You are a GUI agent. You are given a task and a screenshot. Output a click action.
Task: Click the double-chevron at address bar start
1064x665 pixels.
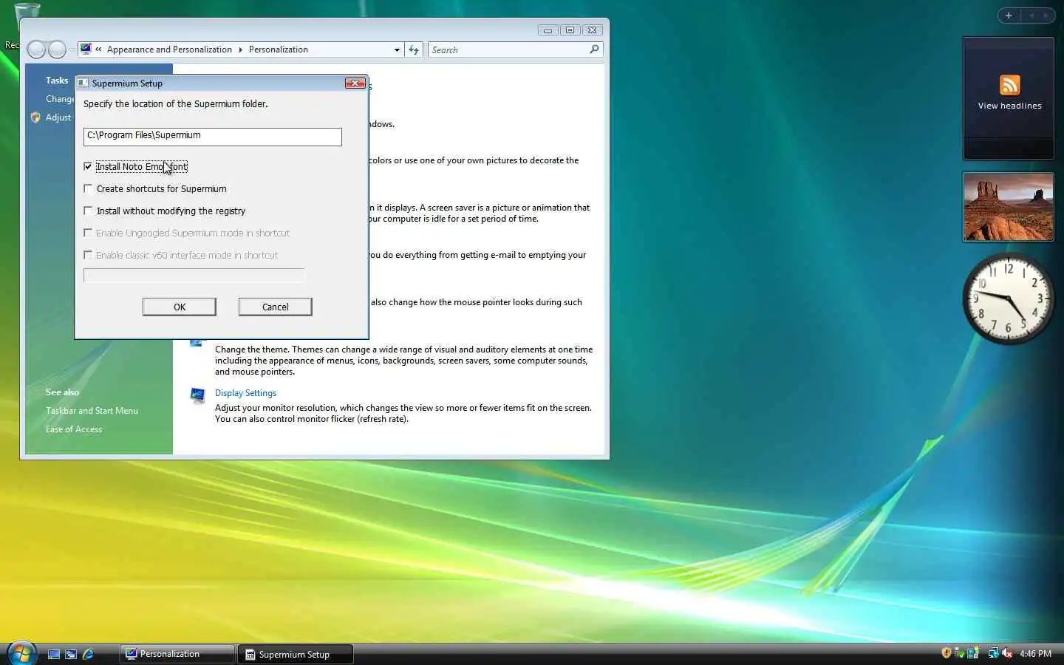tap(98, 50)
